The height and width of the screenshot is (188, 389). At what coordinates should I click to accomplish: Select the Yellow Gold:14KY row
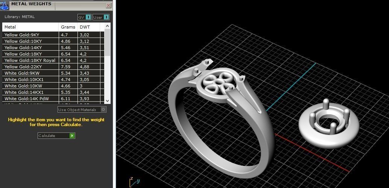tap(53, 48)
